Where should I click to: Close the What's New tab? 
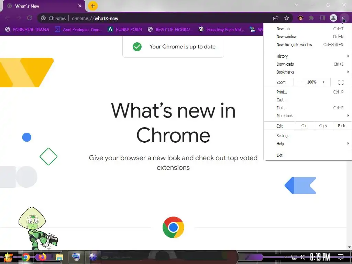80,6
